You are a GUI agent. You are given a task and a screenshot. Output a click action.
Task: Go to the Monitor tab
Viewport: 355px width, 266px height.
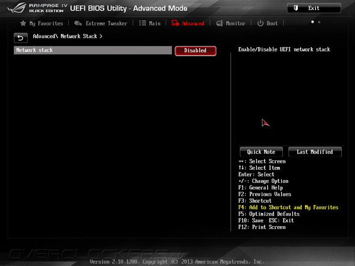tap(231, 23)
